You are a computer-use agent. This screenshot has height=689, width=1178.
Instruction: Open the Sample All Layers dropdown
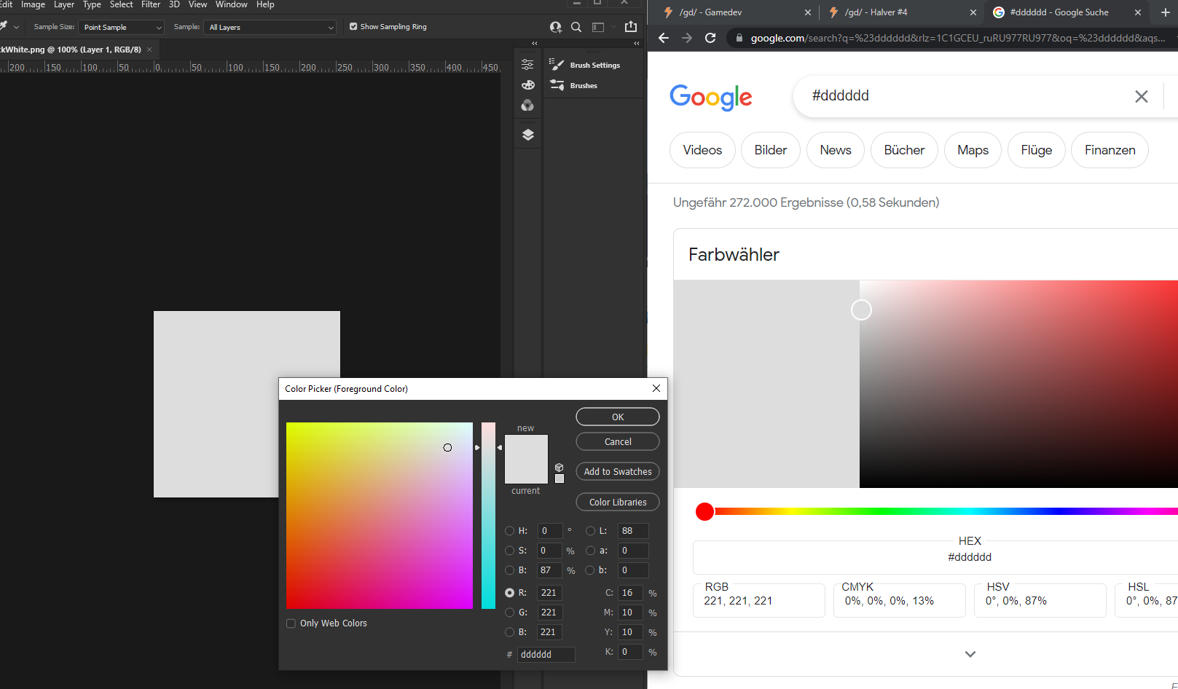[270, 27]
